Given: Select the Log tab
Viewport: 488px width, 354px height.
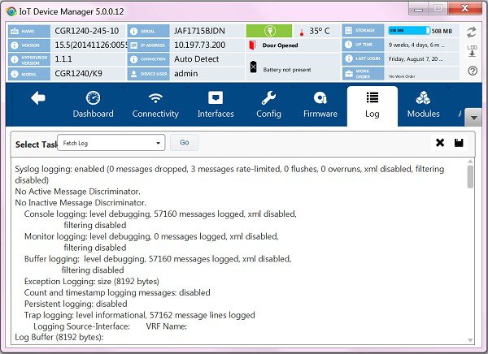Looking at the screenshot, I should (373, 106).
